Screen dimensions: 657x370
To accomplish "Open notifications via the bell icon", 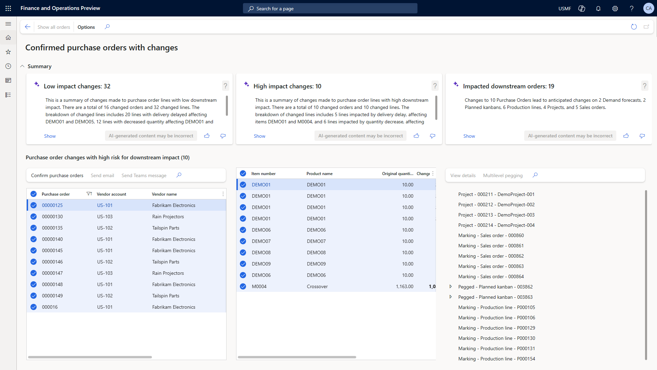I will 598,8.
